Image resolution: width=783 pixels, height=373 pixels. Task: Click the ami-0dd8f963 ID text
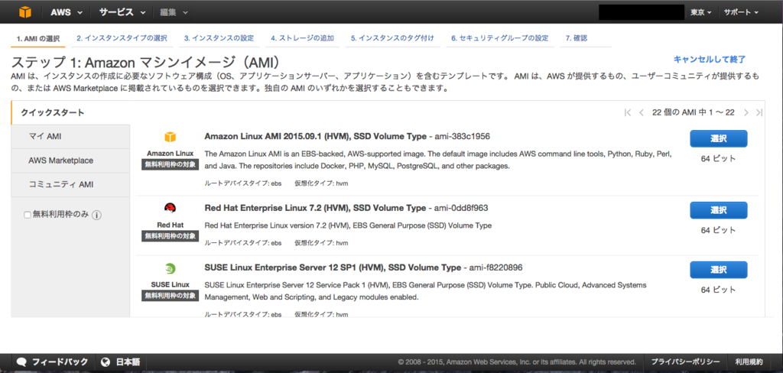(461, 208)
